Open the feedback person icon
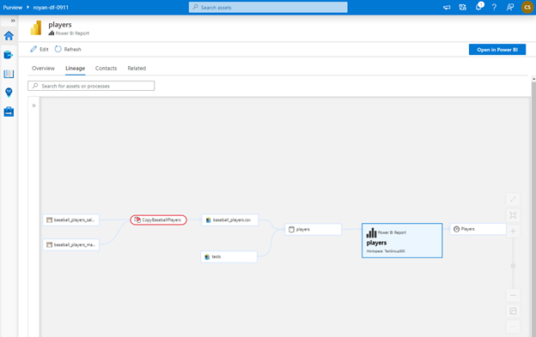This screenshot has width=536, height=337. [510, 7]
